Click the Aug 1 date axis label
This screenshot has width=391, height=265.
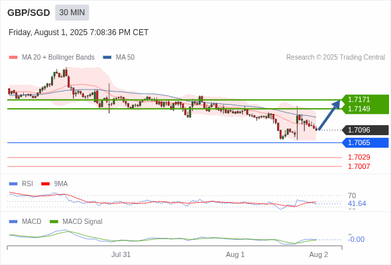tap(235, 254)
